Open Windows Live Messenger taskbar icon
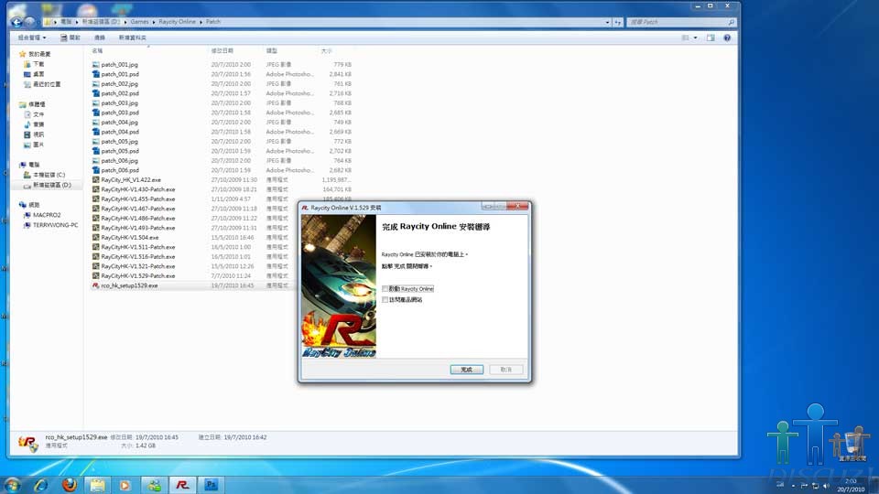 pos(154,485)
